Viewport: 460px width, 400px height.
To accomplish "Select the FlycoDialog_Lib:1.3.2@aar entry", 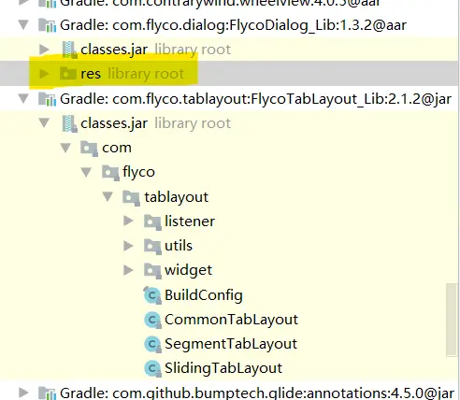I will click(x=233, y=25).
